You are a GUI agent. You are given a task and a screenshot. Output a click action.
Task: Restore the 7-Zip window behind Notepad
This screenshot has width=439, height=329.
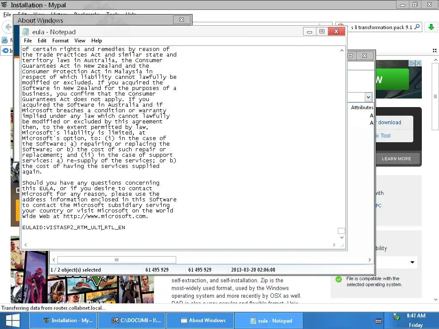pyautogui.click(x=350, y=56)
